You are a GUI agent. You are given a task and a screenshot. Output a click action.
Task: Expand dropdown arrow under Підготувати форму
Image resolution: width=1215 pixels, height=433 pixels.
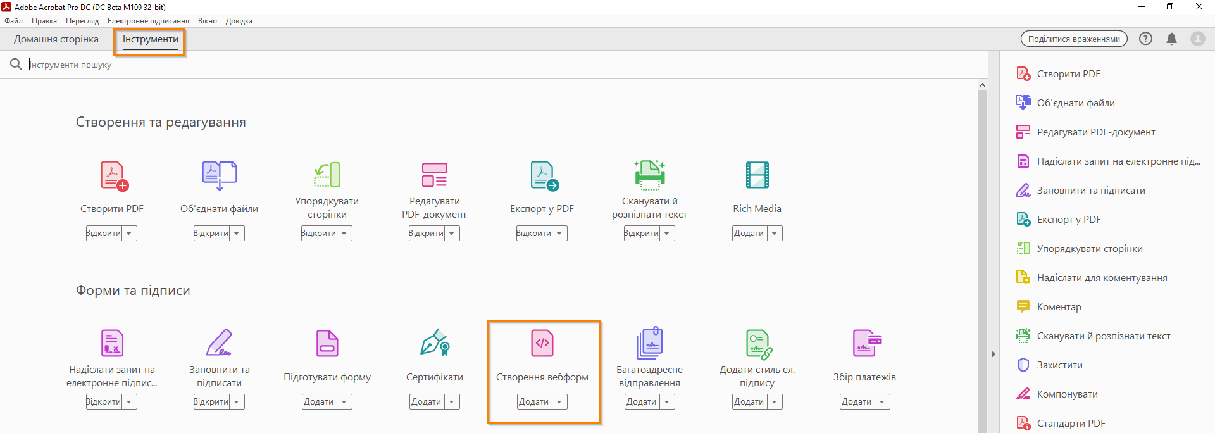[x=344, y=402]
